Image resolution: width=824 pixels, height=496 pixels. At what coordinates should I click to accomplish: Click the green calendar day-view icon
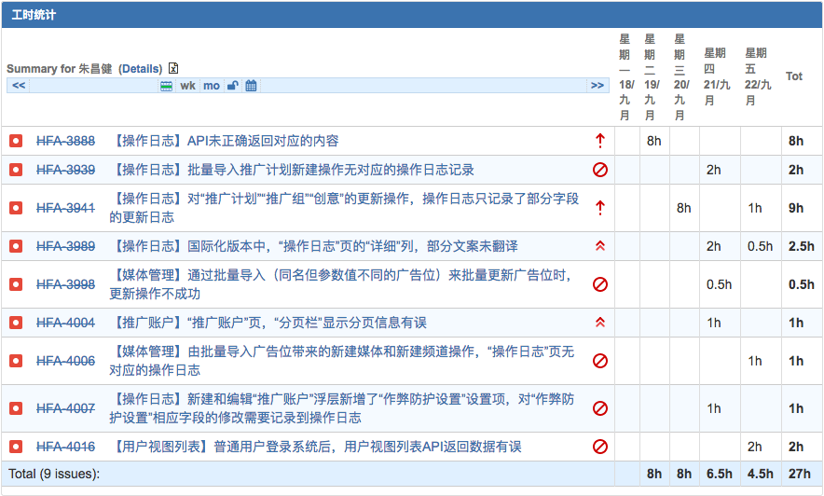[167, 86]
